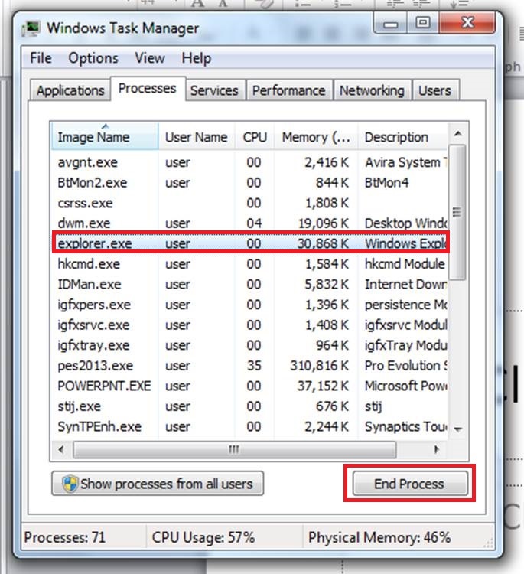Click the Pro Evolution description cell
Image resolution: width=524 pixels, height=574 pixels.
click(x=405, y=365)
